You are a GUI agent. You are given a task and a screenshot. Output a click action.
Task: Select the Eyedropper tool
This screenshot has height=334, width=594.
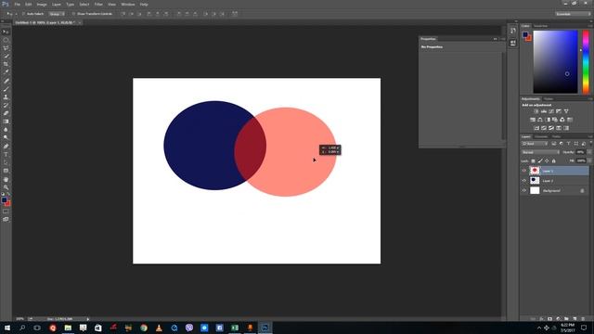(x=6, y=72)
